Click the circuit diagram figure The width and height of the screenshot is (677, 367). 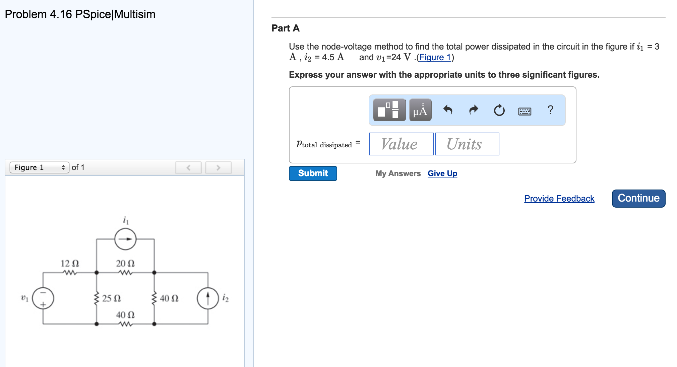coord(125,275)
